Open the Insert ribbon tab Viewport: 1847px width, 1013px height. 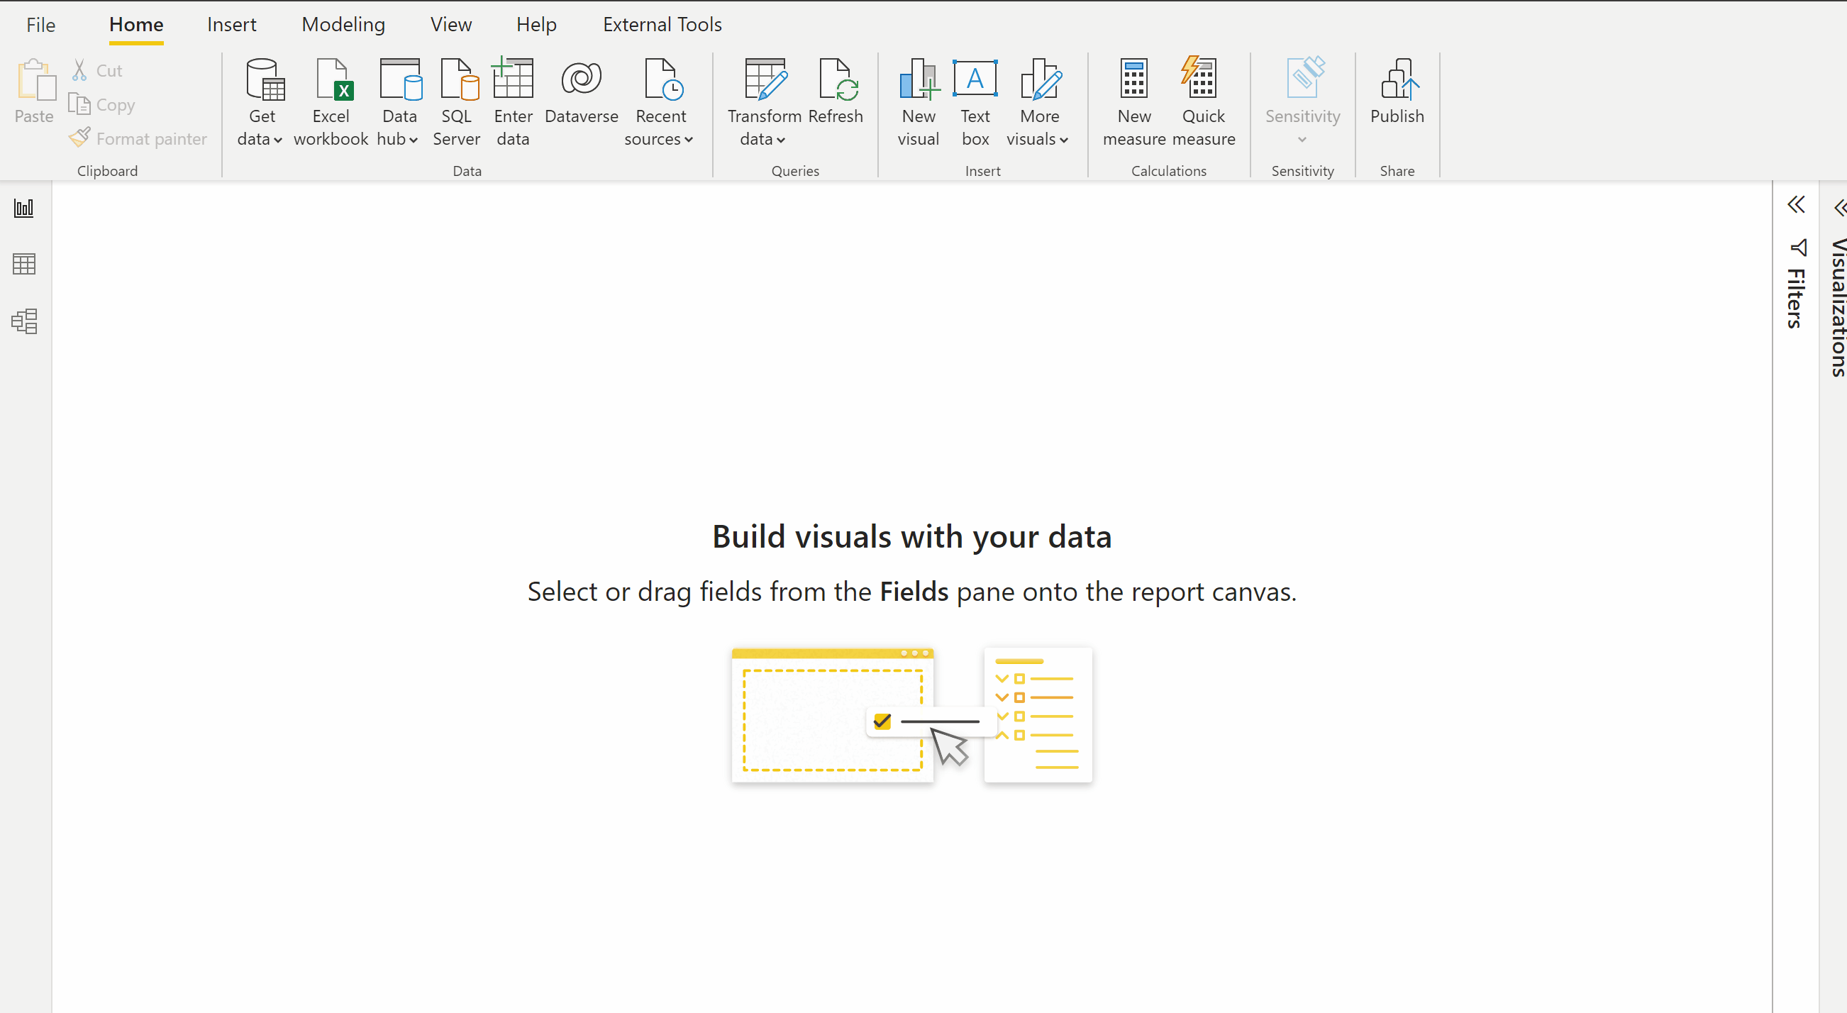232,25
